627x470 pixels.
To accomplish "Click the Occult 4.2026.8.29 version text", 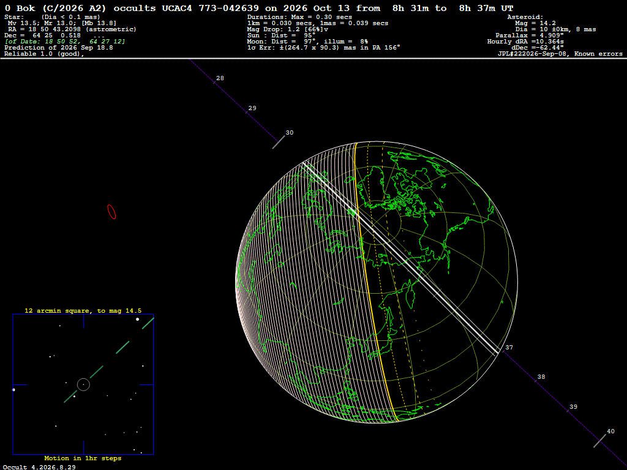I will click(39, 467).
